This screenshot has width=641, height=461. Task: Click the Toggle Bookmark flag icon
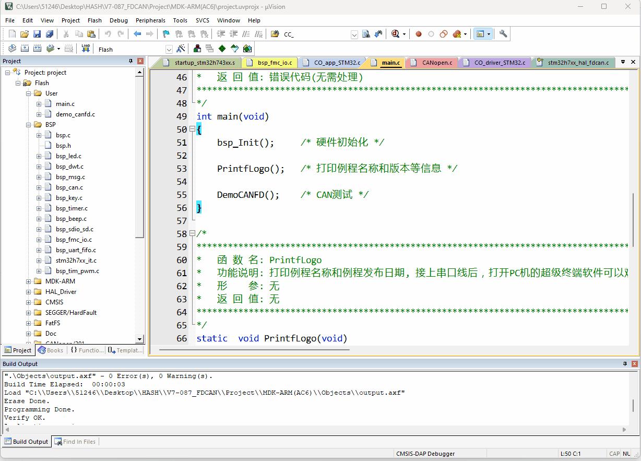pyautogui.click(x=166, y=34)
